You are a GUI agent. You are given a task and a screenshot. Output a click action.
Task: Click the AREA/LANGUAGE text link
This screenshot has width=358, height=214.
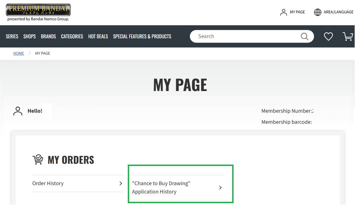338,12
